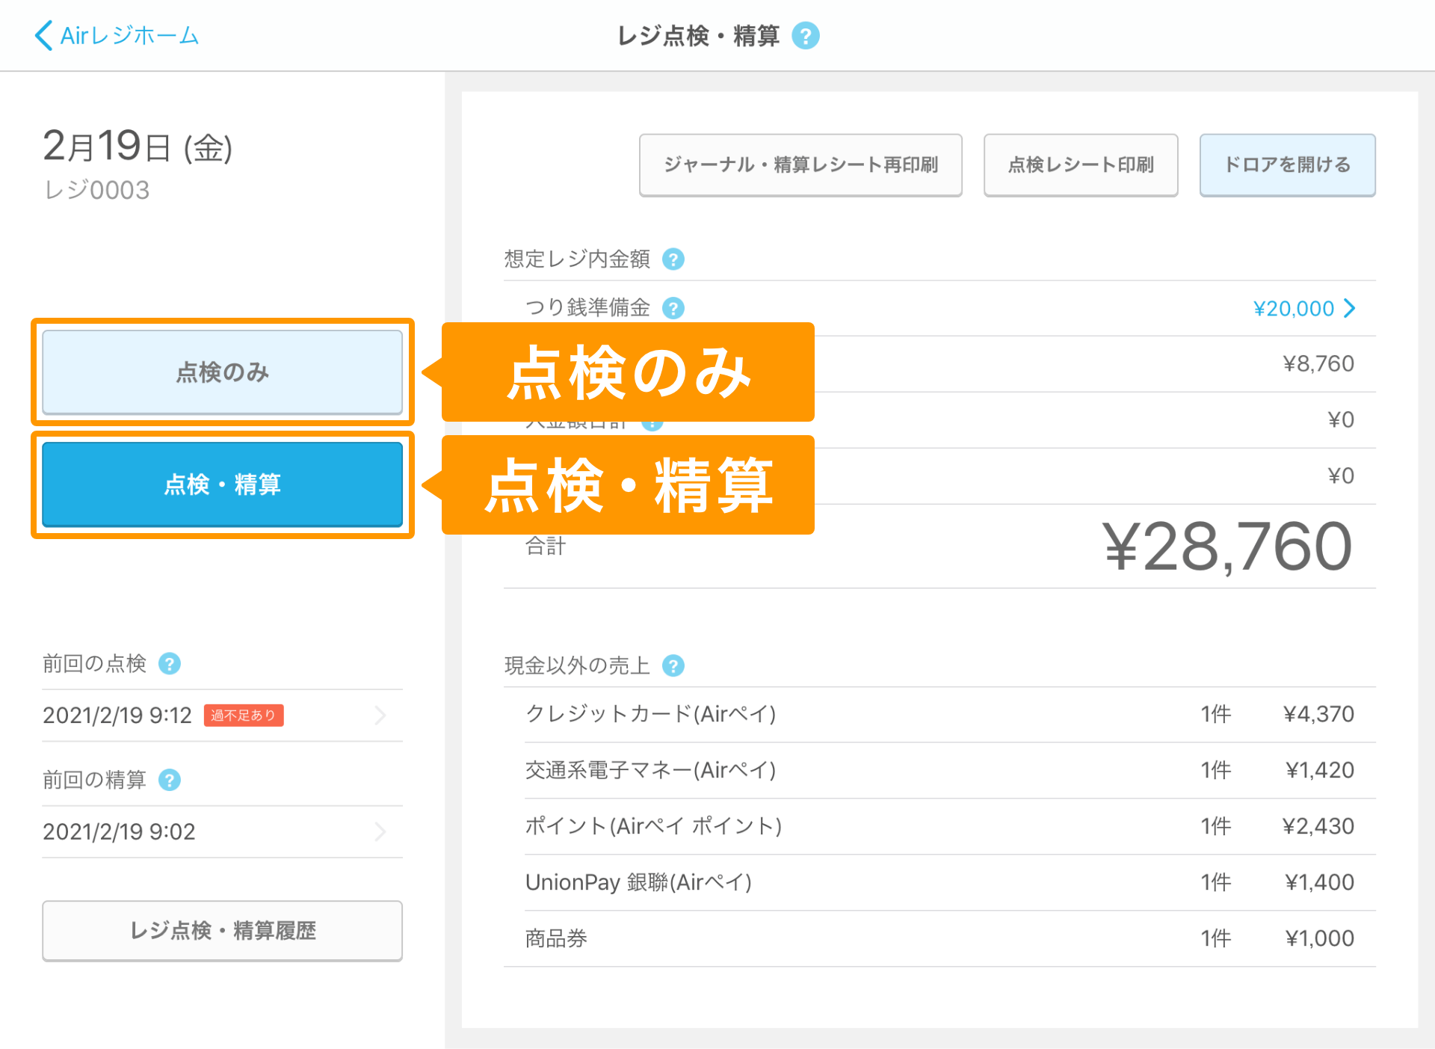
Task: Click the back arrow beside Airレジホーム
Action: (x=43, y=34)
